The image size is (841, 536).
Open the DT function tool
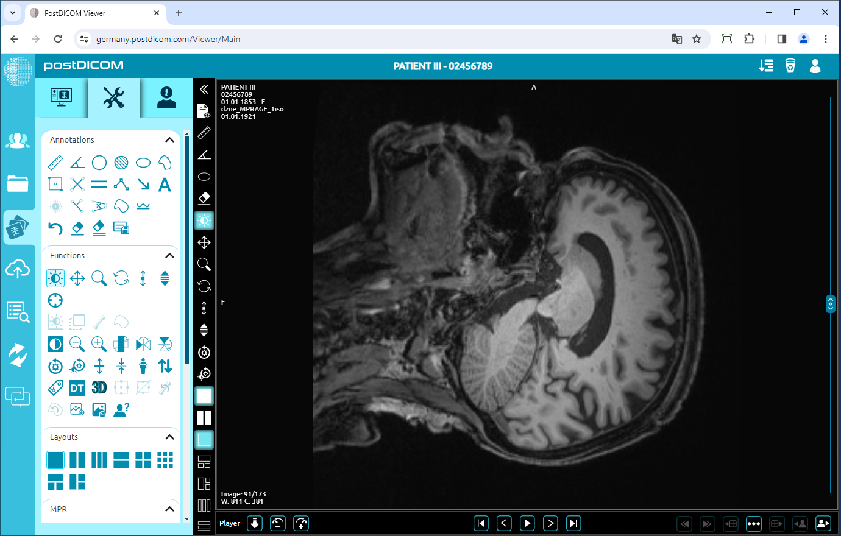[x=77, y=387]
